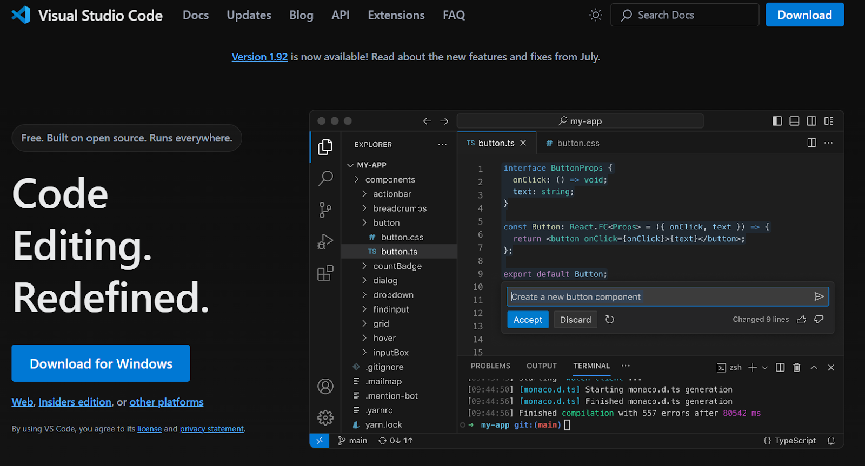The height and width of the screenshot is (466, 865).
Task: Click the synchronize changes status item
Action: coord(395,441)
